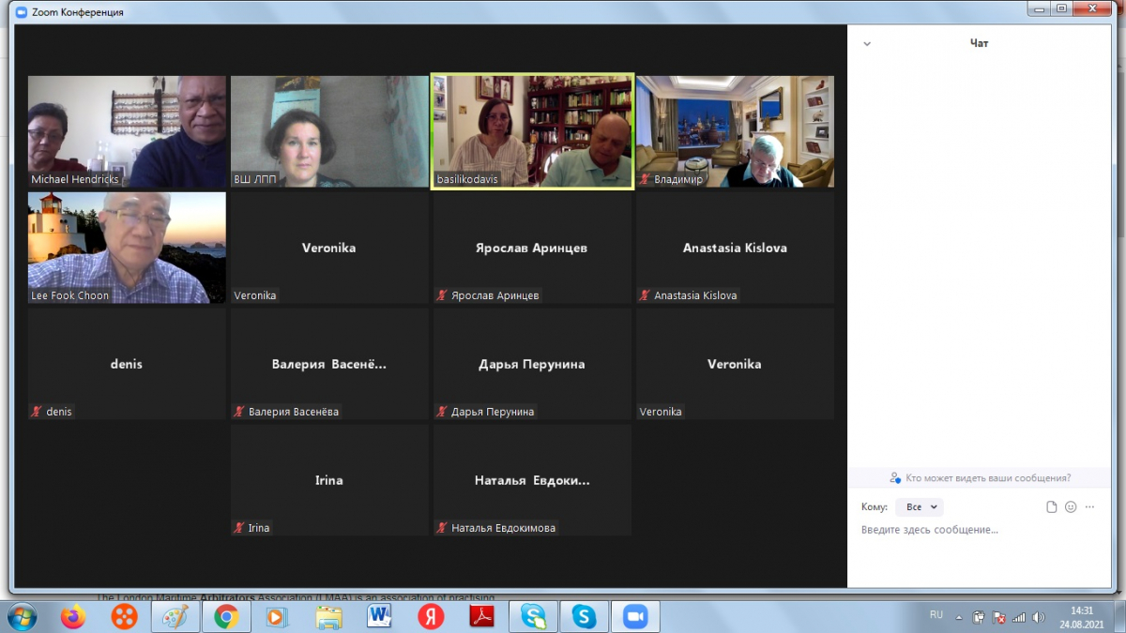
Task: Click the network signal icon in tray
Action: tap(1019, 617)
